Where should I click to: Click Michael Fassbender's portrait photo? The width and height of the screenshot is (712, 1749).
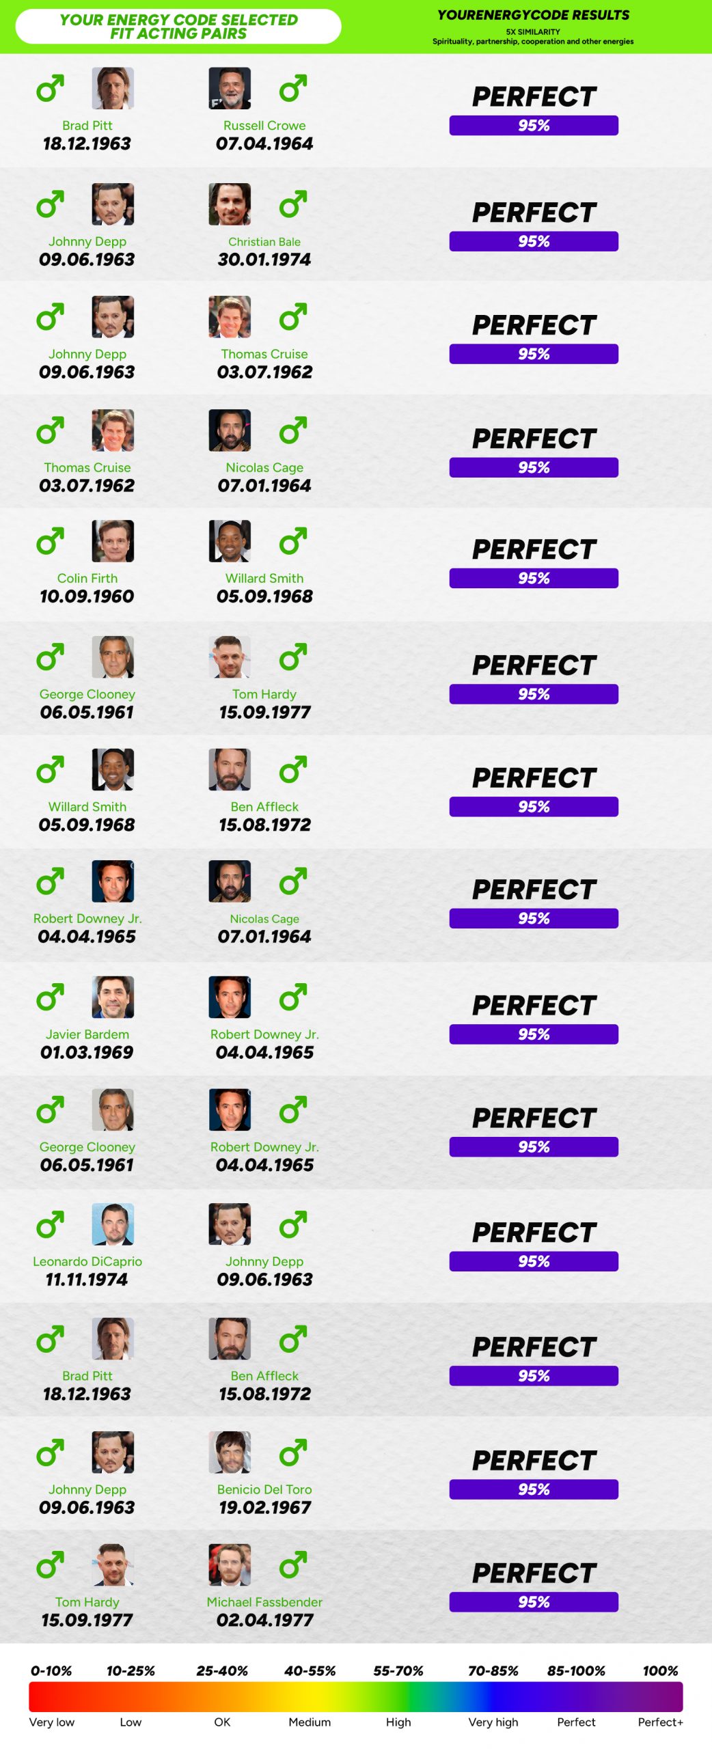click(230, 1565)
